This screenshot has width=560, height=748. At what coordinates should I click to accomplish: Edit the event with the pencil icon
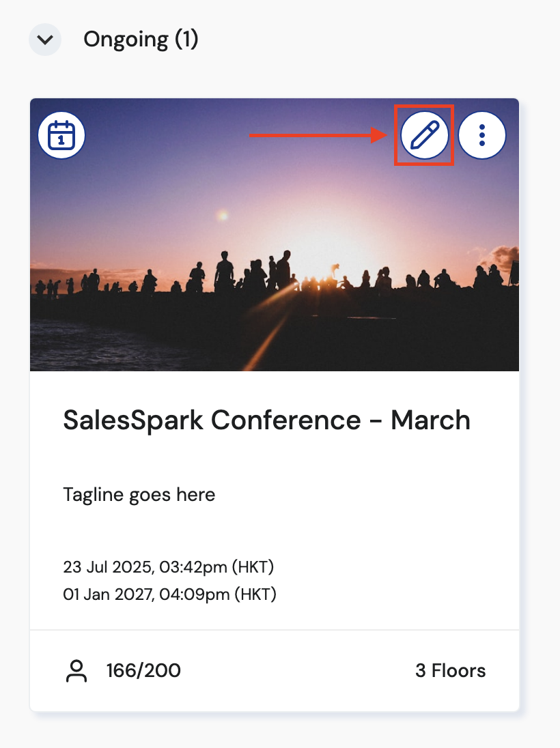[x=424, y=135]
